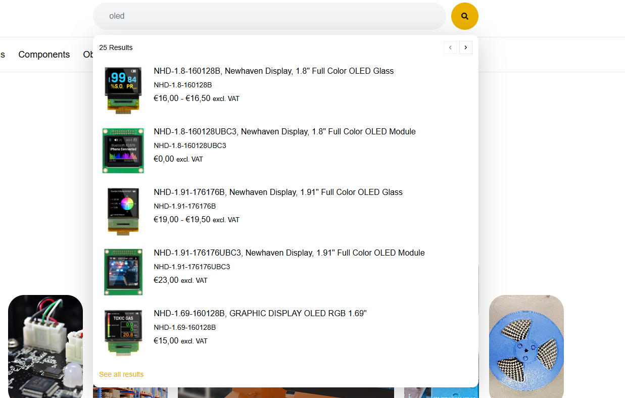Open NHD-1.8-160128B OLED Glass product title

coord(273,71)
